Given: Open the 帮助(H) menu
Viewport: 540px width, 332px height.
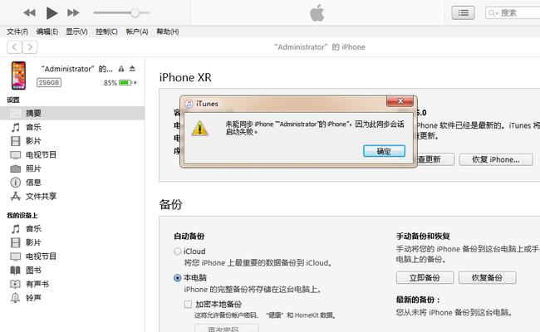Looking at the screenshot, I should point(167,32).
